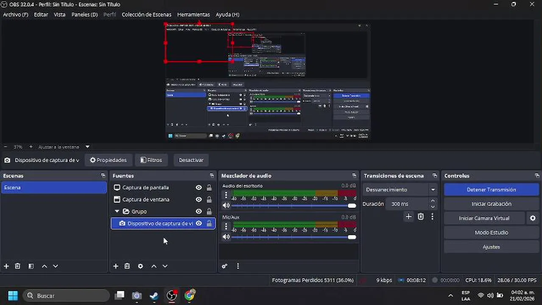Screen dimensions: 542x305
Task: Hide the Captura de ventana source
Action: tap(198, 200)
